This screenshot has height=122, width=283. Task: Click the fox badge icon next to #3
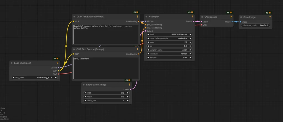click(192, 12)
